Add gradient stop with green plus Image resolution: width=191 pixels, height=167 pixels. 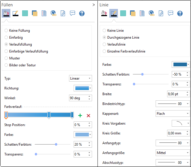pyautogui.click(x=80, y=115)
